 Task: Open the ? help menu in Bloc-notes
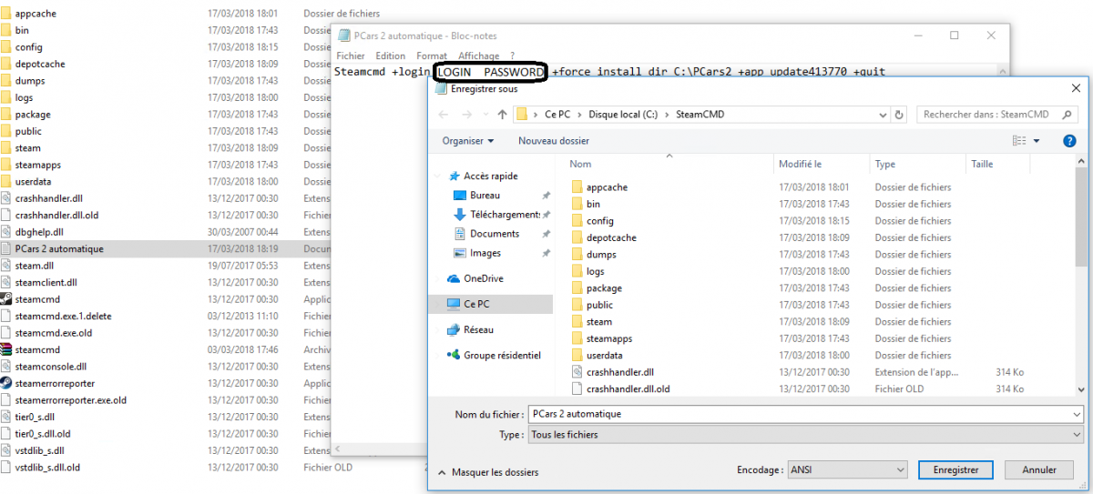coord(512,56)
